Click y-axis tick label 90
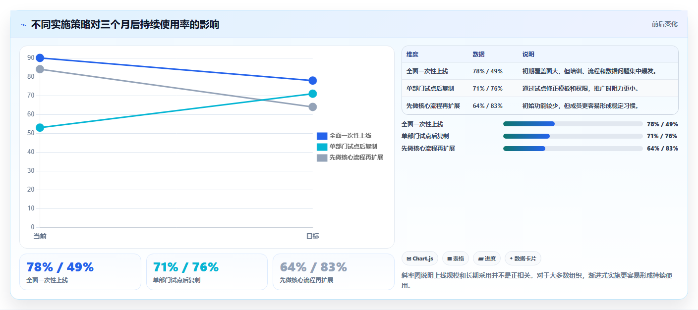The image size is (698, 310). point(31,58)
